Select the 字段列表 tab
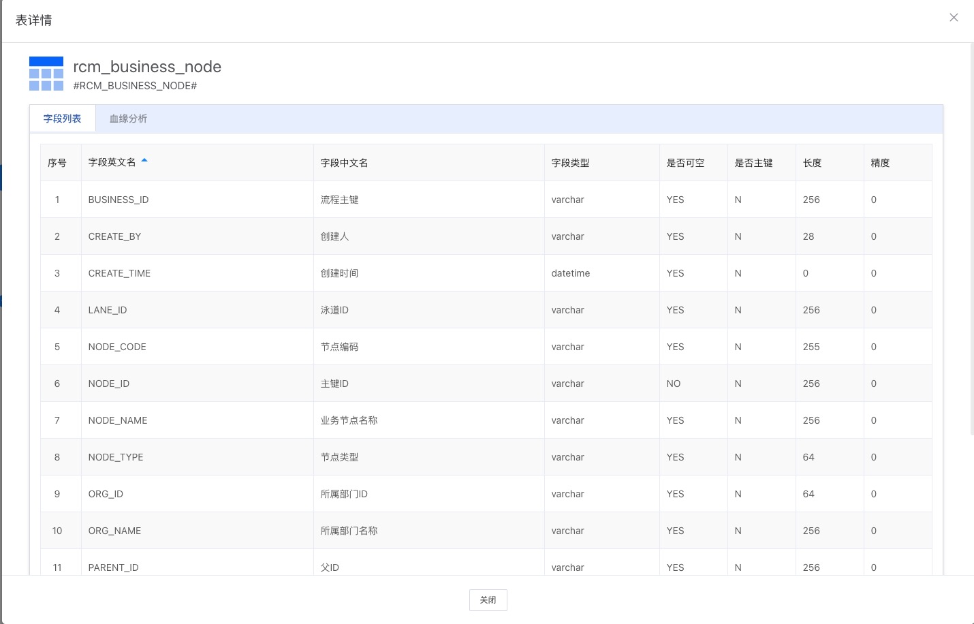The image size is (974, 624). (62, 118)
